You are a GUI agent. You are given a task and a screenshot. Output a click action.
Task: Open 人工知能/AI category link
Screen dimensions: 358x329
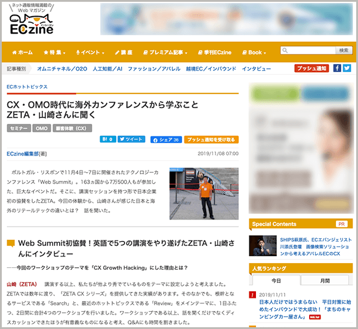tap(107, 69)
